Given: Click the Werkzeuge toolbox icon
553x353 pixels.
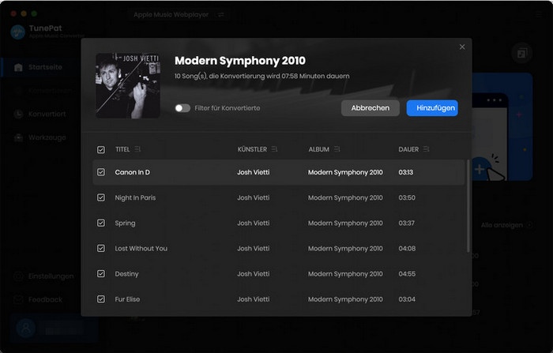Looking at the screenshot, I should (x=18, y=137).
